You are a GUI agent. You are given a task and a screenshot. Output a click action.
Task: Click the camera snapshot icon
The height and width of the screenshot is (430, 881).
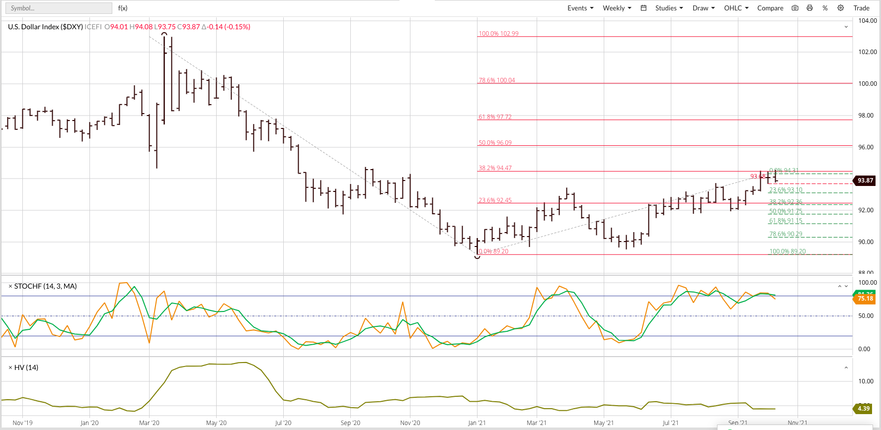click(795, 8)
